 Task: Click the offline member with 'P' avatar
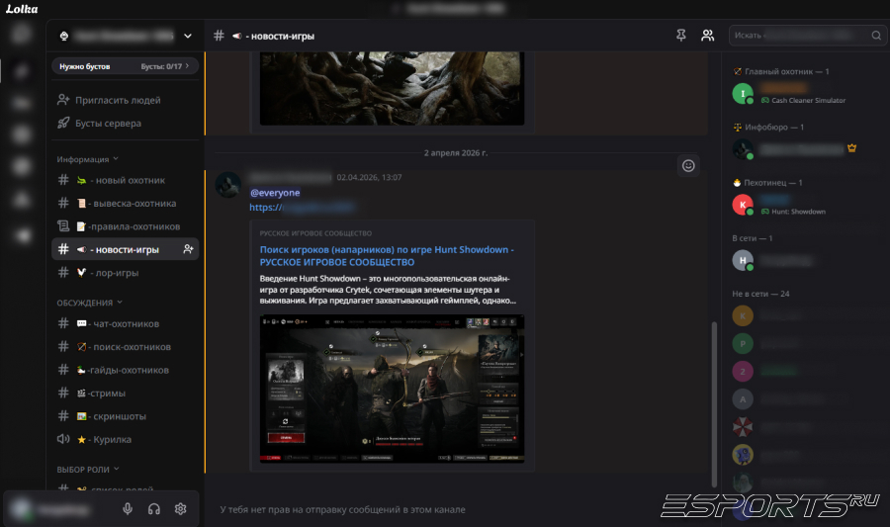(x=743, y=344)
